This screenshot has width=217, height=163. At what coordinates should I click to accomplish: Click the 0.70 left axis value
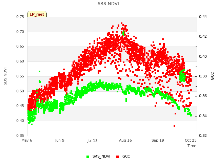(x=20, y=32)
